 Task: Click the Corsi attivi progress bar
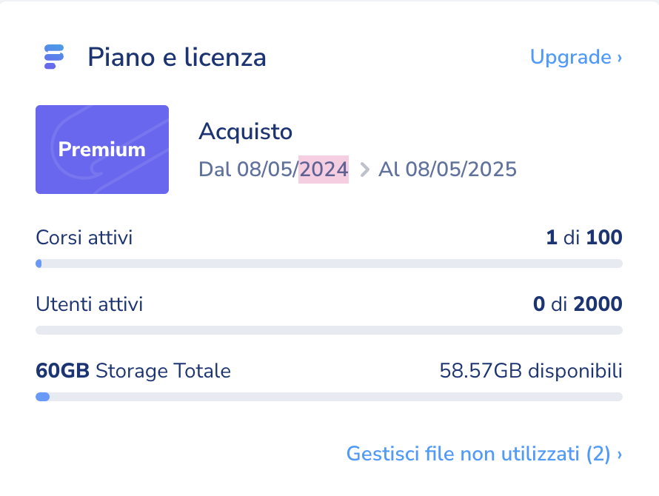click(x=329, y=264)
